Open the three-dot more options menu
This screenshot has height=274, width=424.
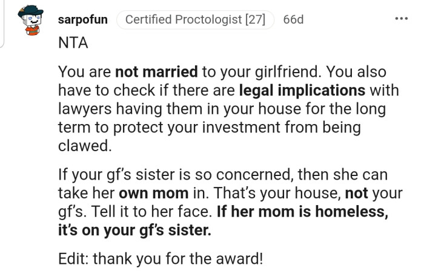(x=401, y=19)
